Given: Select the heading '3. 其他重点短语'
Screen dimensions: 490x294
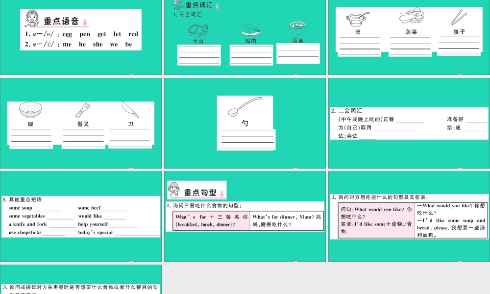Looking at the screenshot, I should point(22,199).
